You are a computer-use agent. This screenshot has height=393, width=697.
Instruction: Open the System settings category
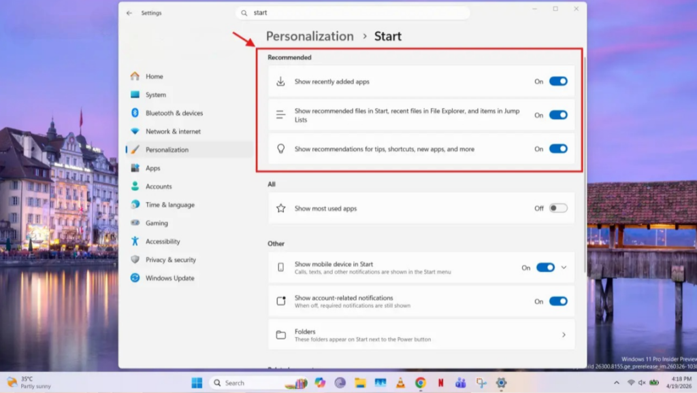pyautogui.click(x=190, y=95)
